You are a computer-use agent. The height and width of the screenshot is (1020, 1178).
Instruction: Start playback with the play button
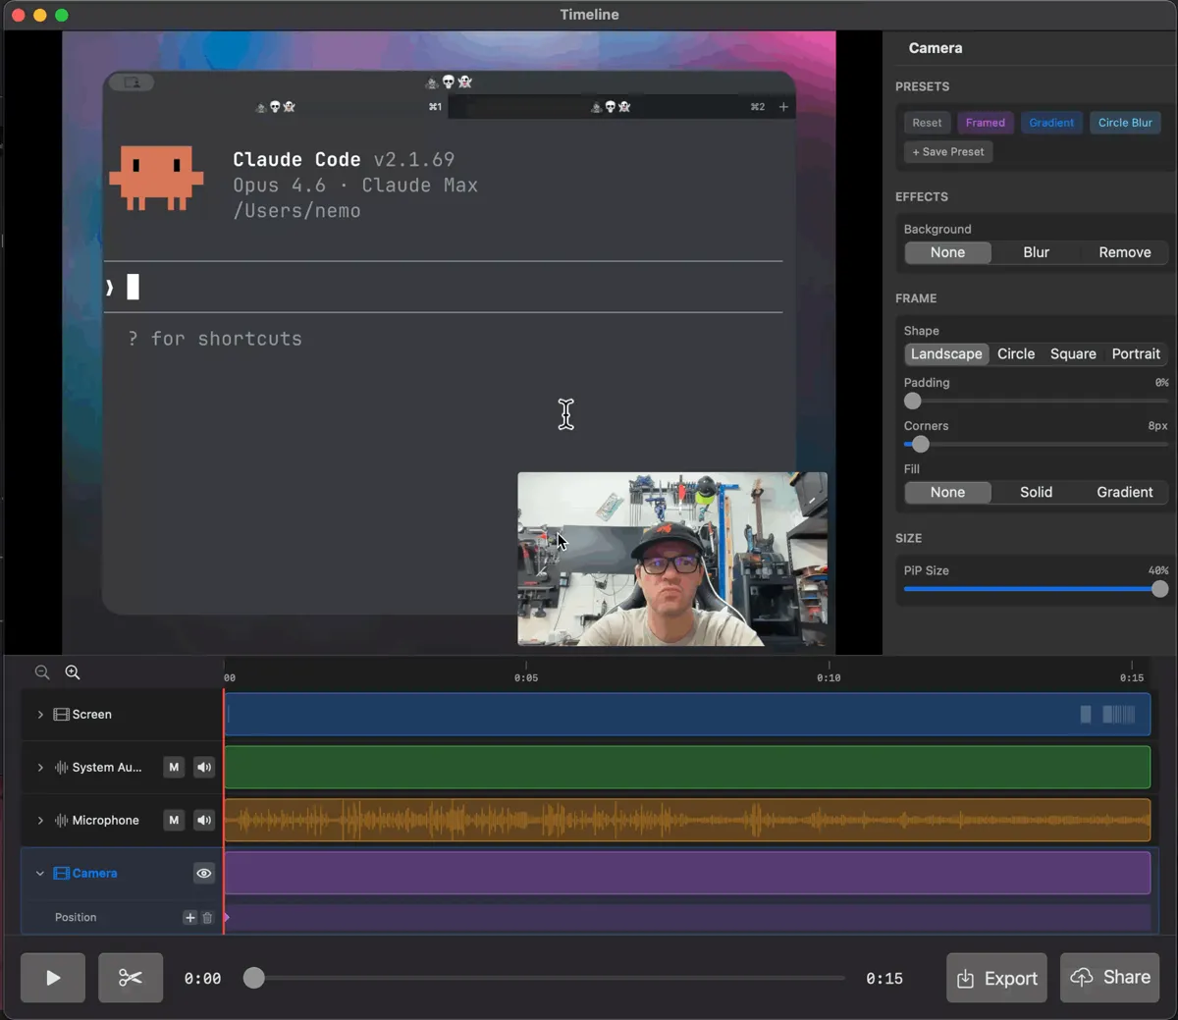(x=53, y=978)
